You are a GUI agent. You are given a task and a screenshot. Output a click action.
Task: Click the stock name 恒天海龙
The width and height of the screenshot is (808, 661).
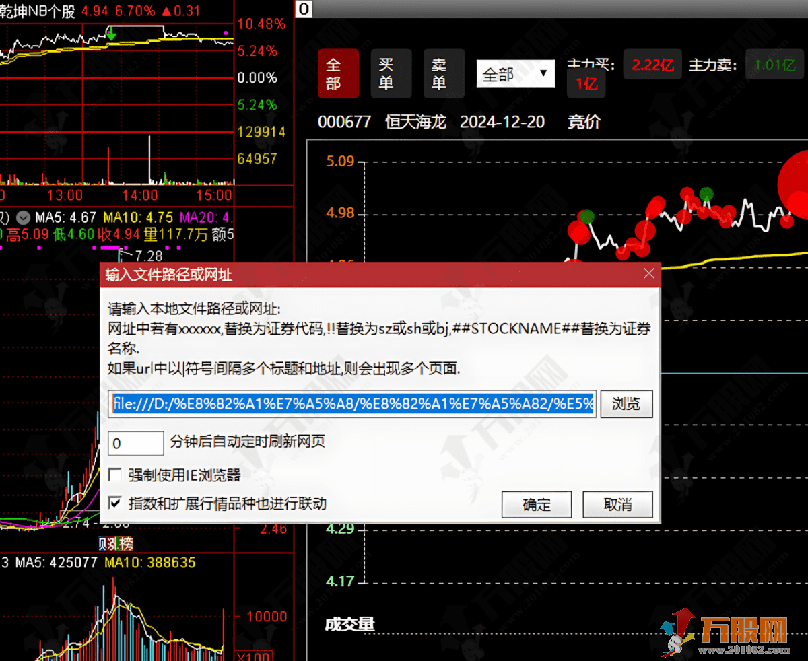(415, 122)
